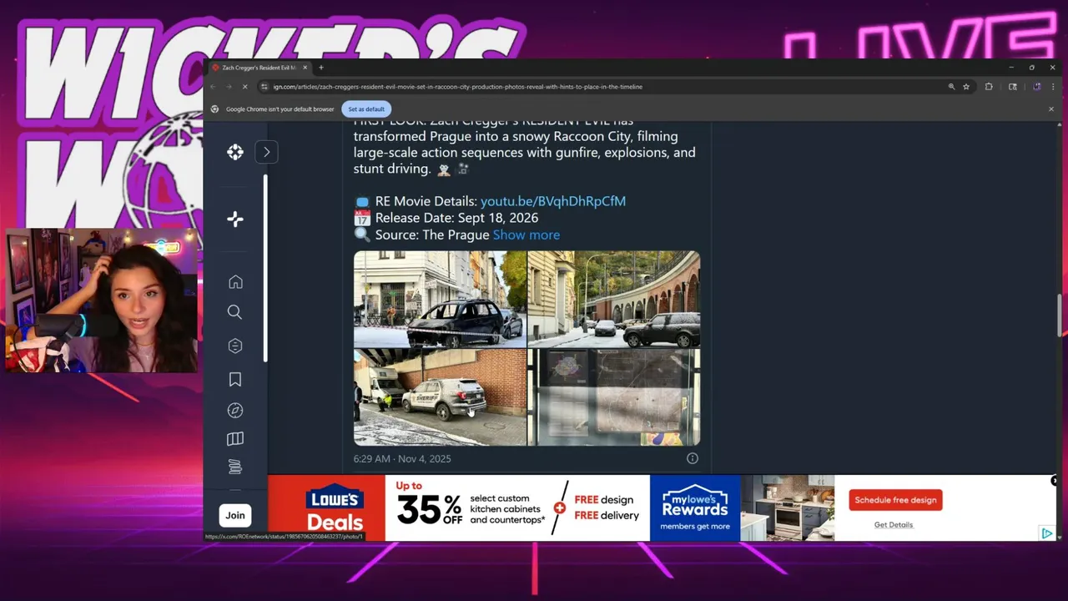Expand the IGN sidebar with chevron arrow
Screen dimensions: 1068x601
266,152
